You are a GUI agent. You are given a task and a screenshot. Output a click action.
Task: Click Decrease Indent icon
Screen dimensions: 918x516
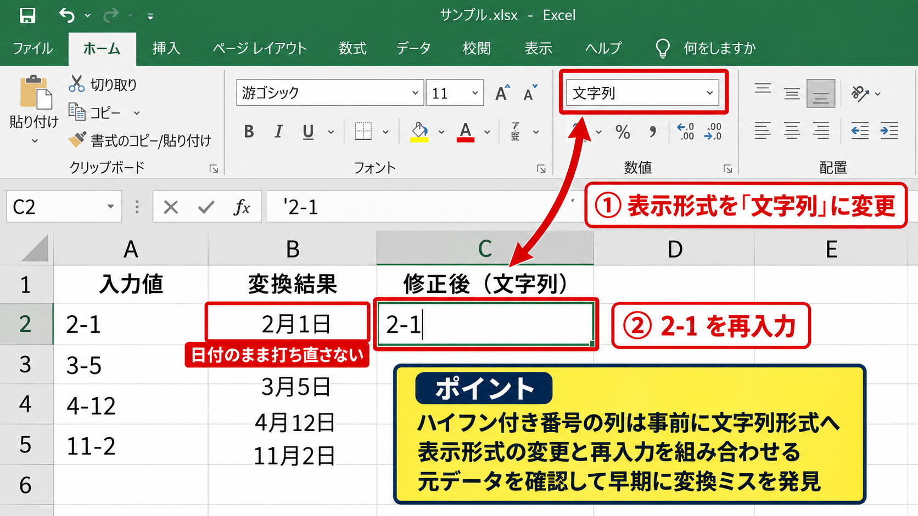tap(860, 131)
